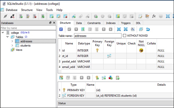This screenshot has height=108, width=174.
Task: Populate table icon
Action: (x=133, y=29)
